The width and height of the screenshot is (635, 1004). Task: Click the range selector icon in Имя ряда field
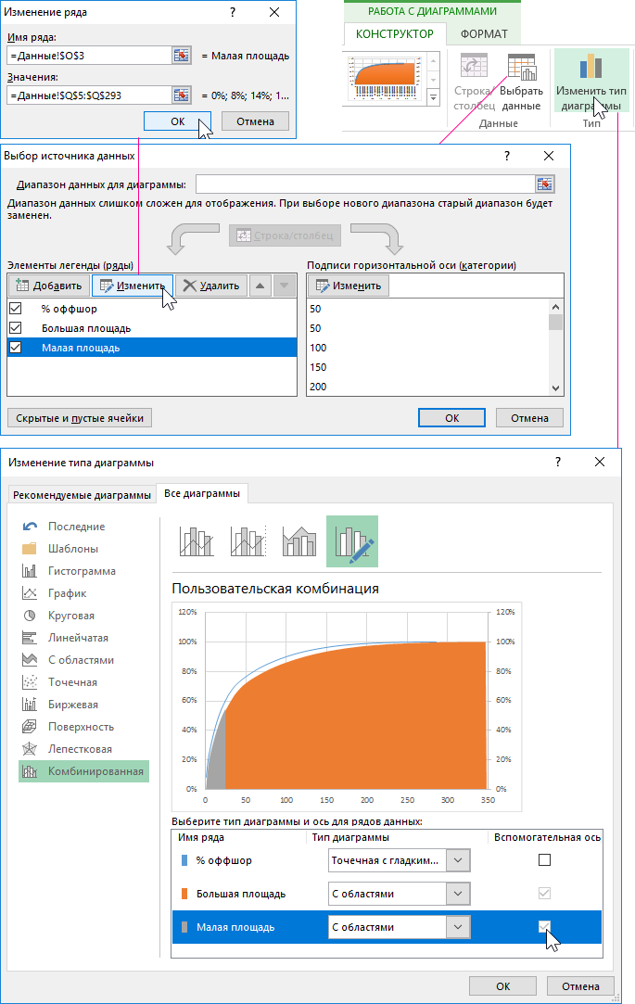(181, 56)
